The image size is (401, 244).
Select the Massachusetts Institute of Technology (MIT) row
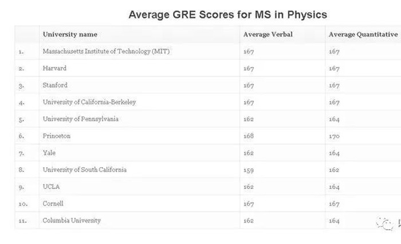coord(208,51)
